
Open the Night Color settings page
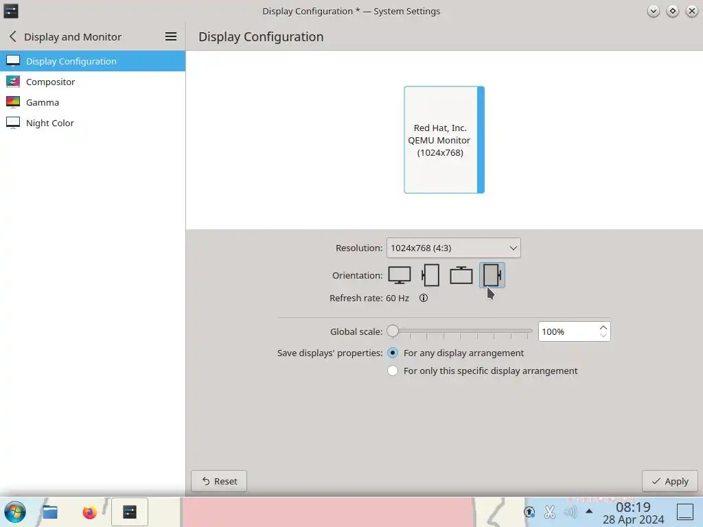click(x=93, y=123)
